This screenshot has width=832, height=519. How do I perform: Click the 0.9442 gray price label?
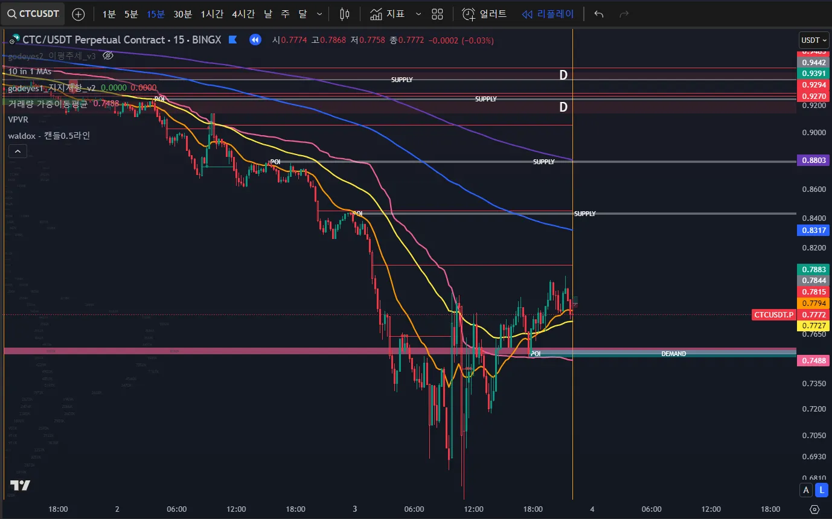[813, 62]
